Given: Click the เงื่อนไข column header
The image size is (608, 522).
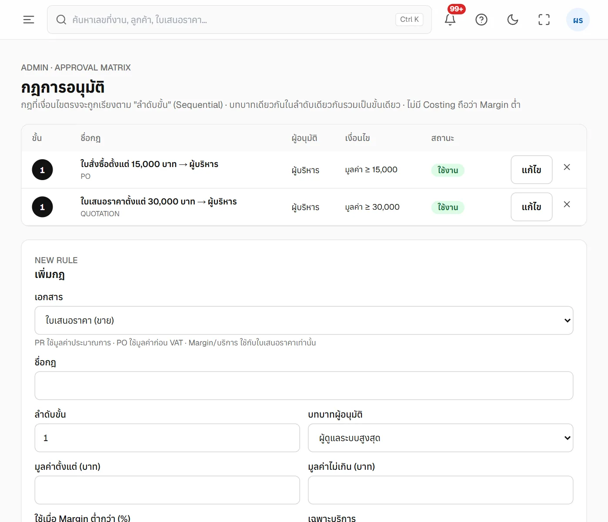Looking at the screenshot, I should 357,138.
